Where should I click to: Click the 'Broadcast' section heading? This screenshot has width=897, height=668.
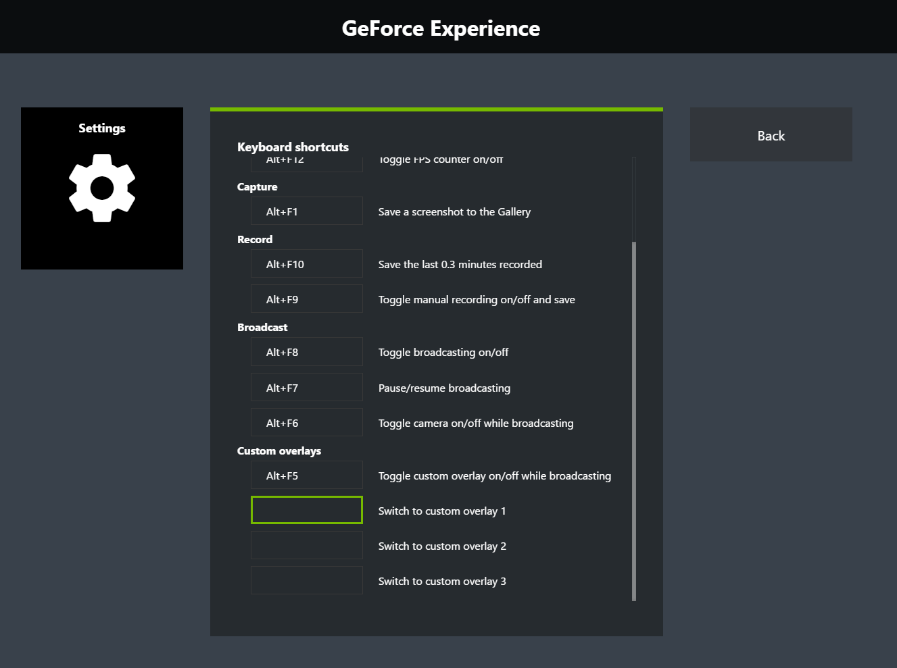pos(262,327)
